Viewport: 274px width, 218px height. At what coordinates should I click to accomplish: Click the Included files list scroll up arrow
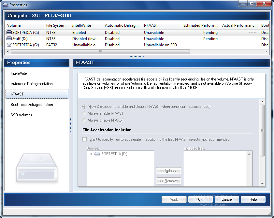249,154
